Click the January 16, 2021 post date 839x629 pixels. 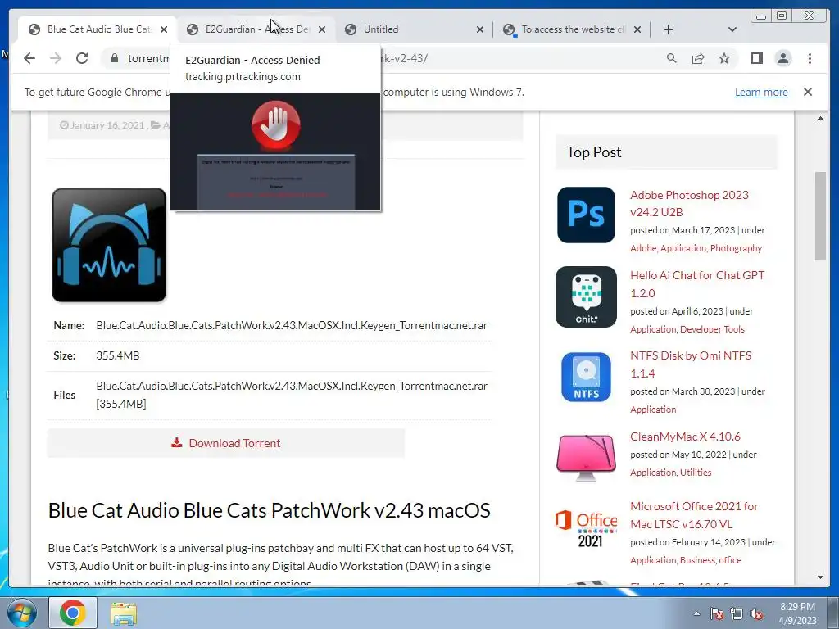107,125
